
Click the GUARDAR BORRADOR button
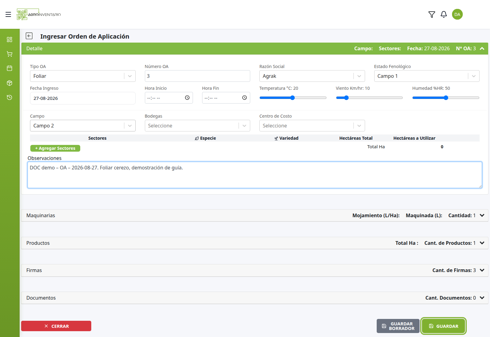tap(398, 326)
